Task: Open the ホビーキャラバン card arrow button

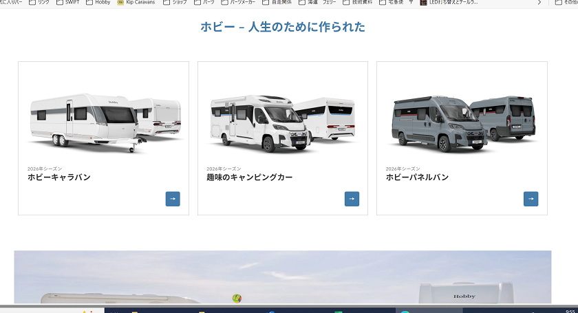Action: coord(173,199)
